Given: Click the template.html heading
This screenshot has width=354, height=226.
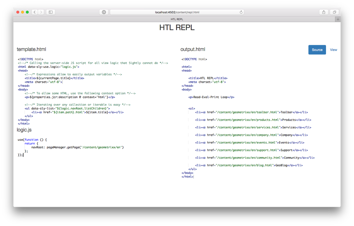Looking at the screenshot, I should tap(32, 50).
